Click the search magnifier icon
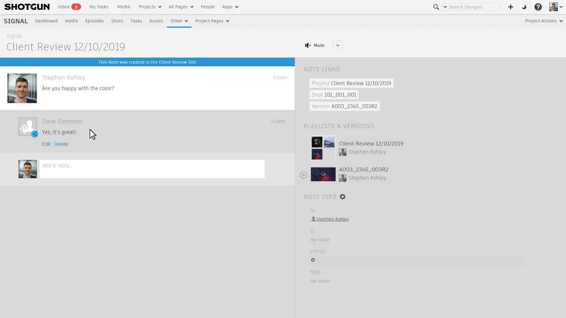 [x=436, y=7]
